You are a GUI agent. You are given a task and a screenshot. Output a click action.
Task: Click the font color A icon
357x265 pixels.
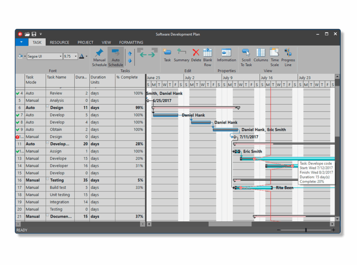click(x=81, y=56)
